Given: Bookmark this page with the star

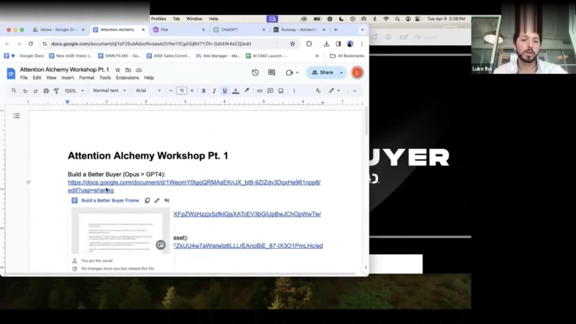Looking at the screenshot, I should 292,44.
